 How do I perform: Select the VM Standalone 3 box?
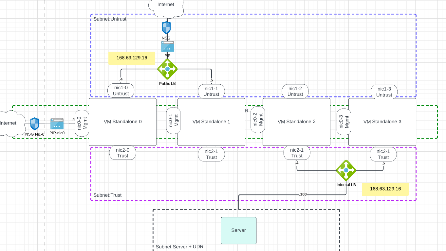(382, 122)
